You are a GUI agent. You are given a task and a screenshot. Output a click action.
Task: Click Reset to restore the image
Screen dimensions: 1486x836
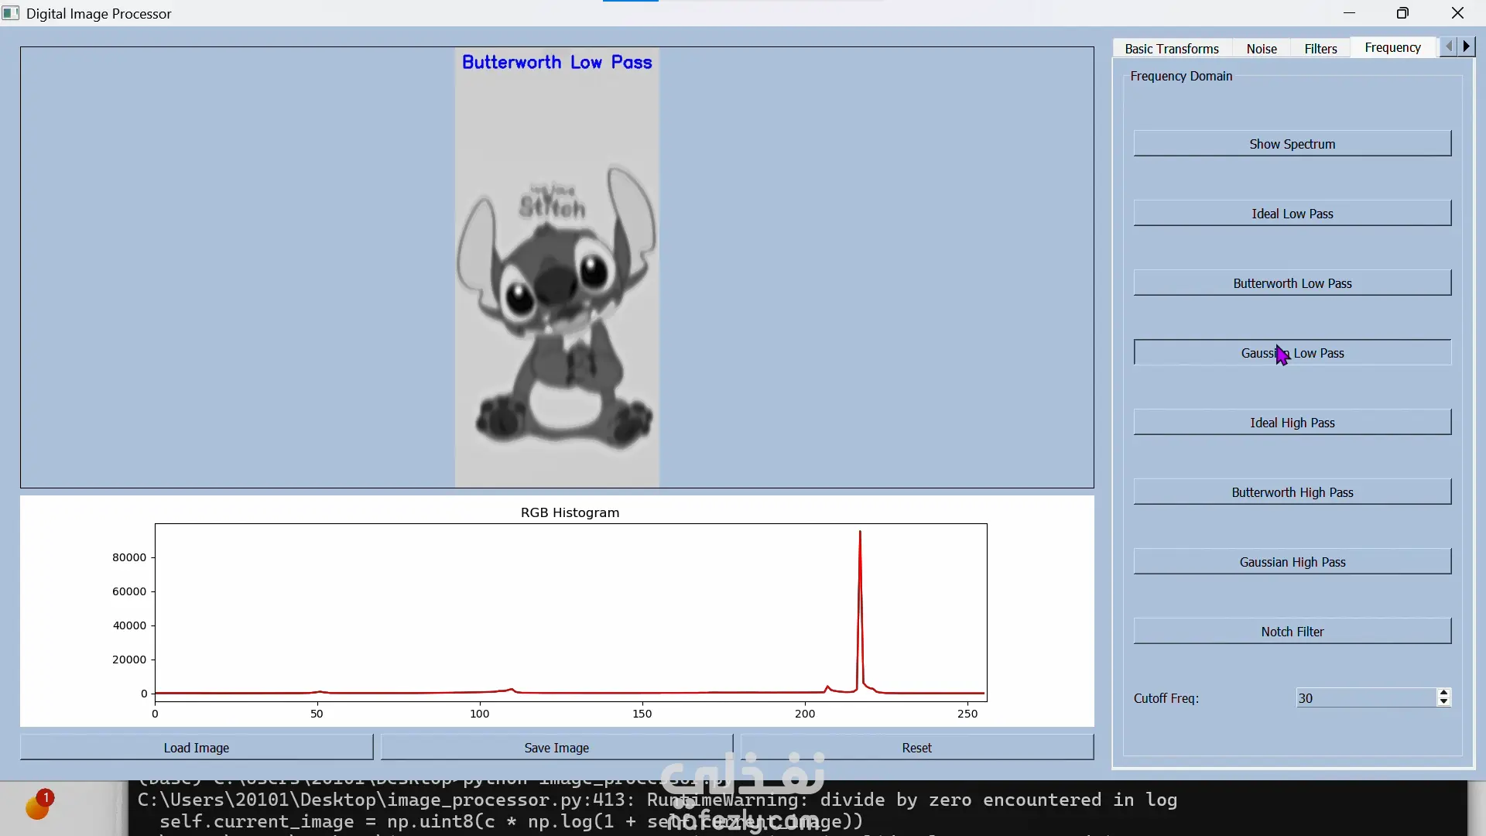(x=916, y=748)
